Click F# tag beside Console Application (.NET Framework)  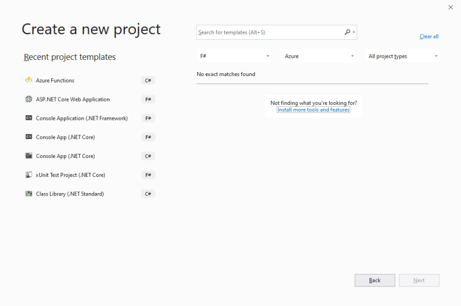(x=148, y=118)
